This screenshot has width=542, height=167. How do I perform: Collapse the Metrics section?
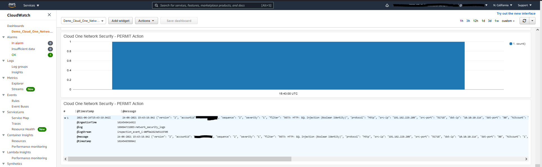(3, 78)
